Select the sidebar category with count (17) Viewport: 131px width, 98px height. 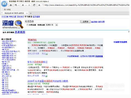[x=11, y=52]
